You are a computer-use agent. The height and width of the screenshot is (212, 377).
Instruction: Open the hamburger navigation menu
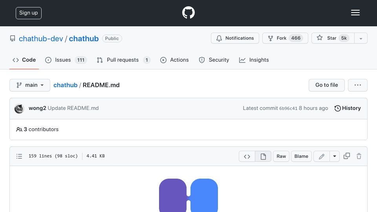[x=355, y=13]
